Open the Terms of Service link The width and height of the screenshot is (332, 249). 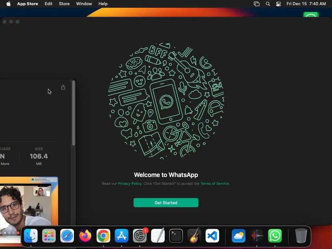(215, 184)
